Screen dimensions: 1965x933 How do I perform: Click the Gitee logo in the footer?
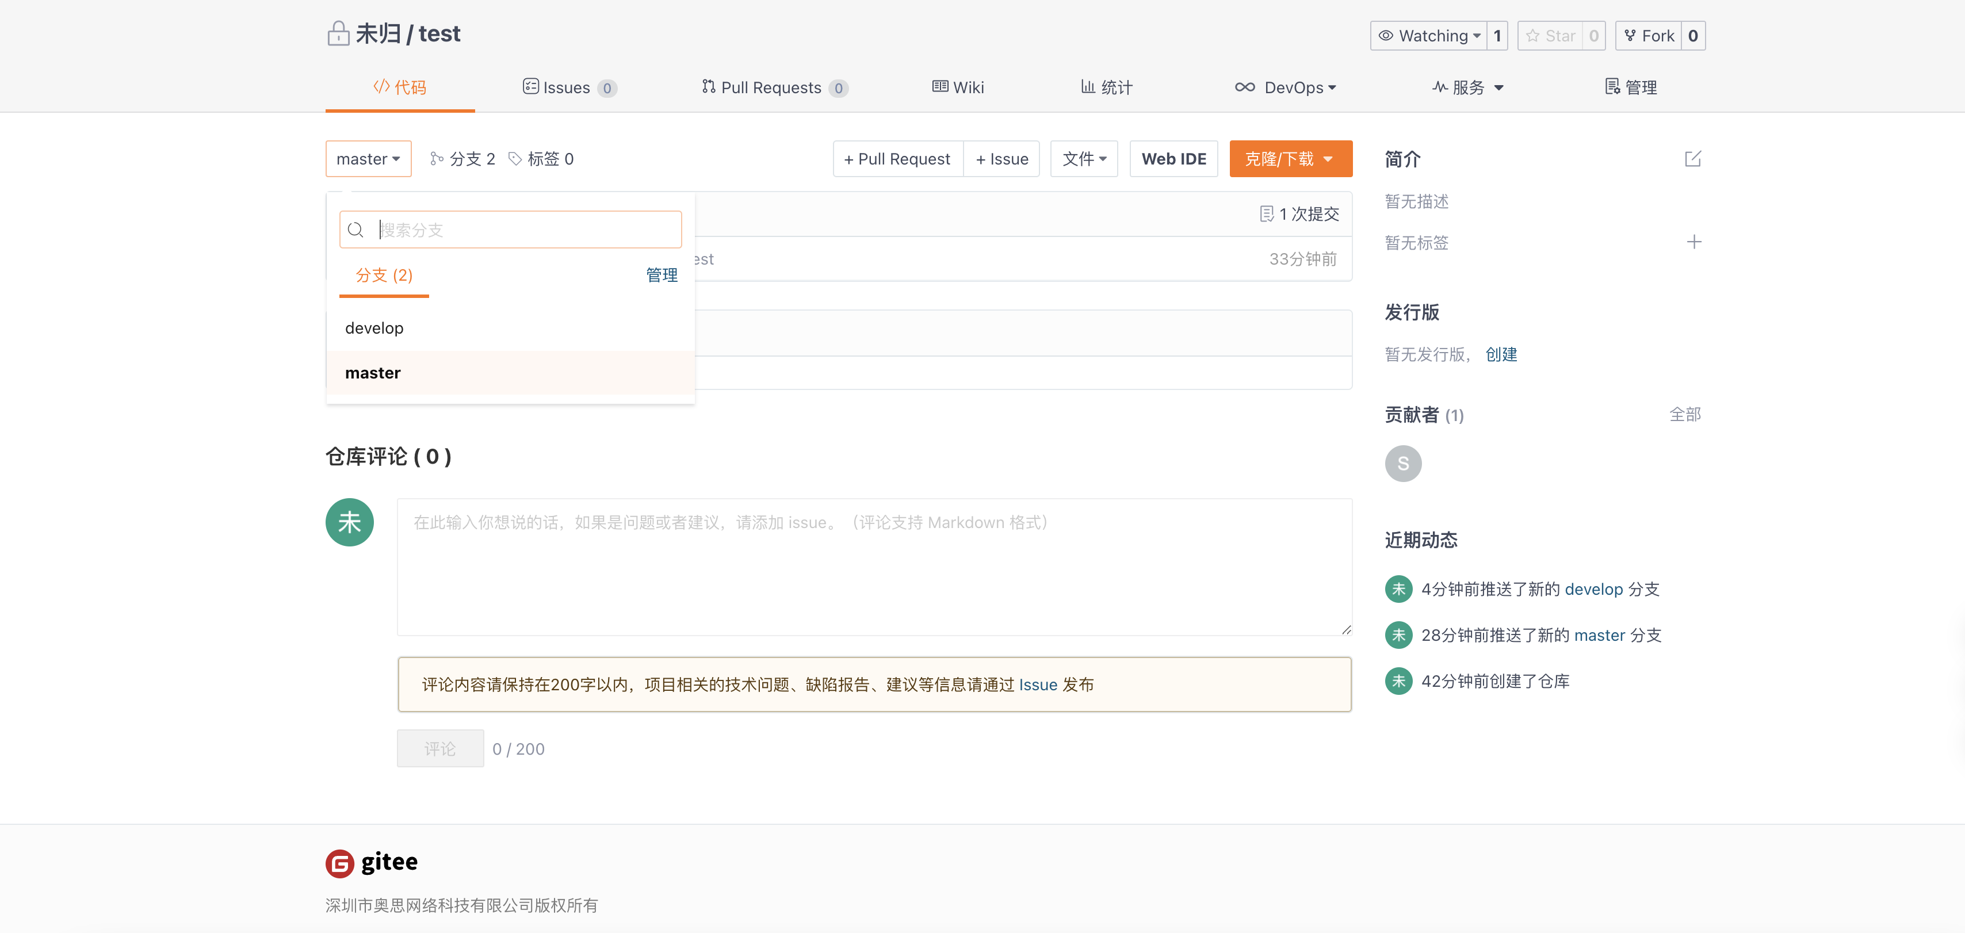372,862
